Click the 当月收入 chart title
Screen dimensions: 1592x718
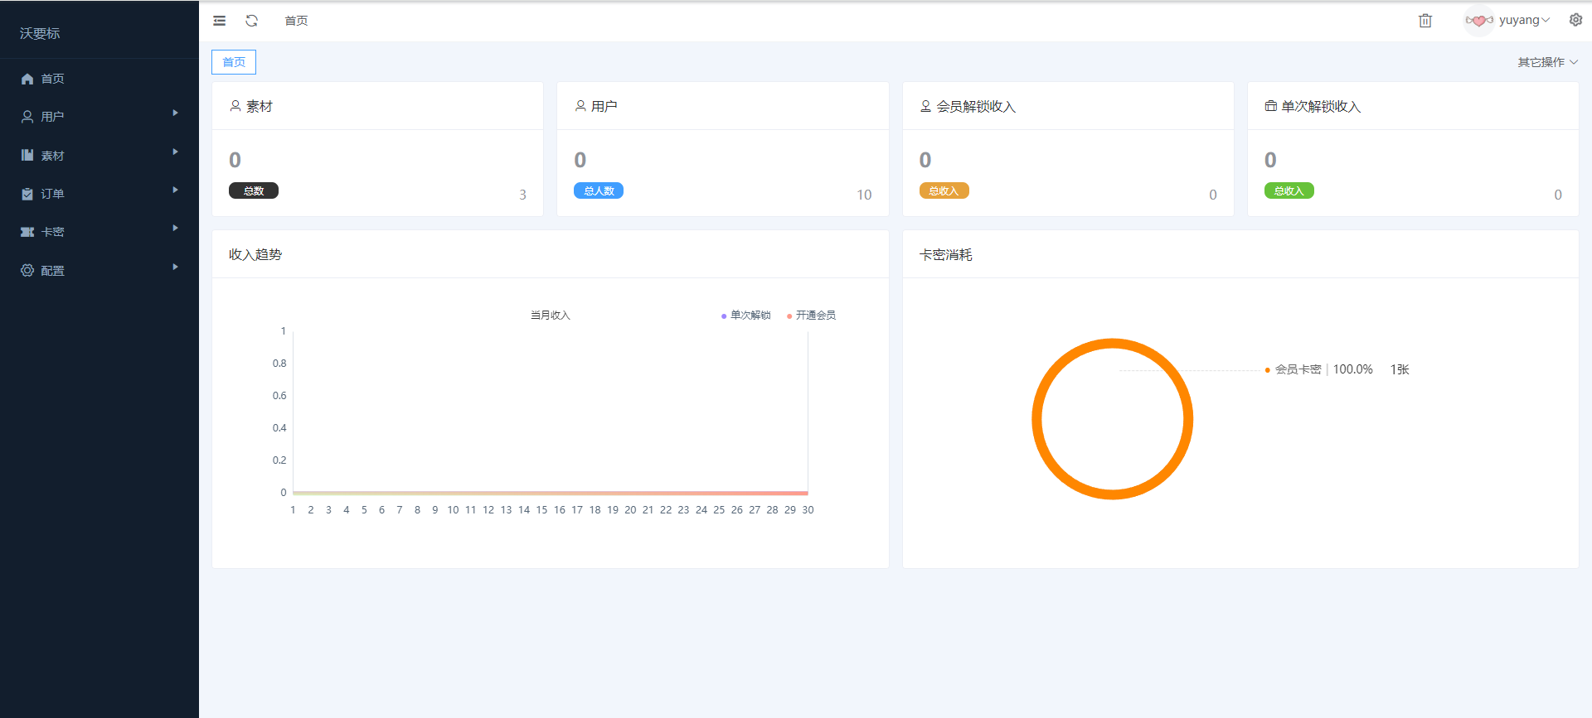pos(551,316)
